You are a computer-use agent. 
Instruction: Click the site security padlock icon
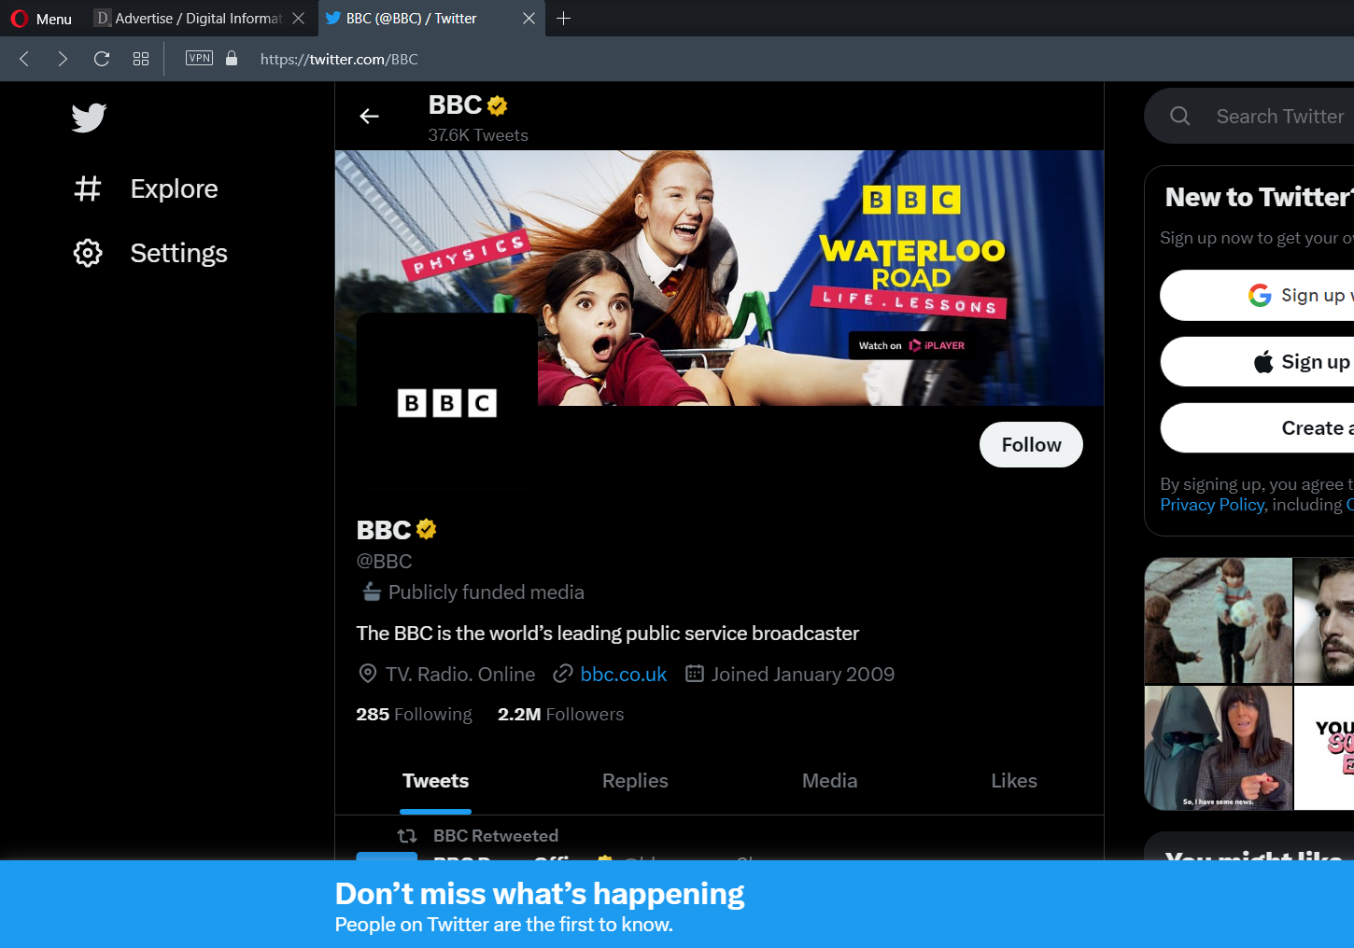pos(232,58)
